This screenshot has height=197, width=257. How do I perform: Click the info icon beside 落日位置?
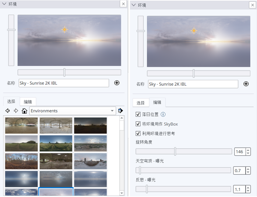(163, 114)
